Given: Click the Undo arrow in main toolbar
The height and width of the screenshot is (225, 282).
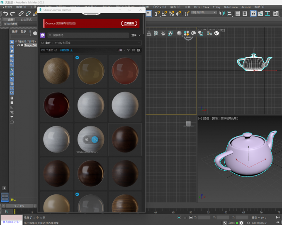Looking at the screenshot, I should coord(5,14).
